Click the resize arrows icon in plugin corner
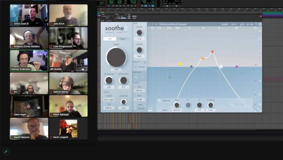This screenshot has width=283, height=160. [259, 109]
